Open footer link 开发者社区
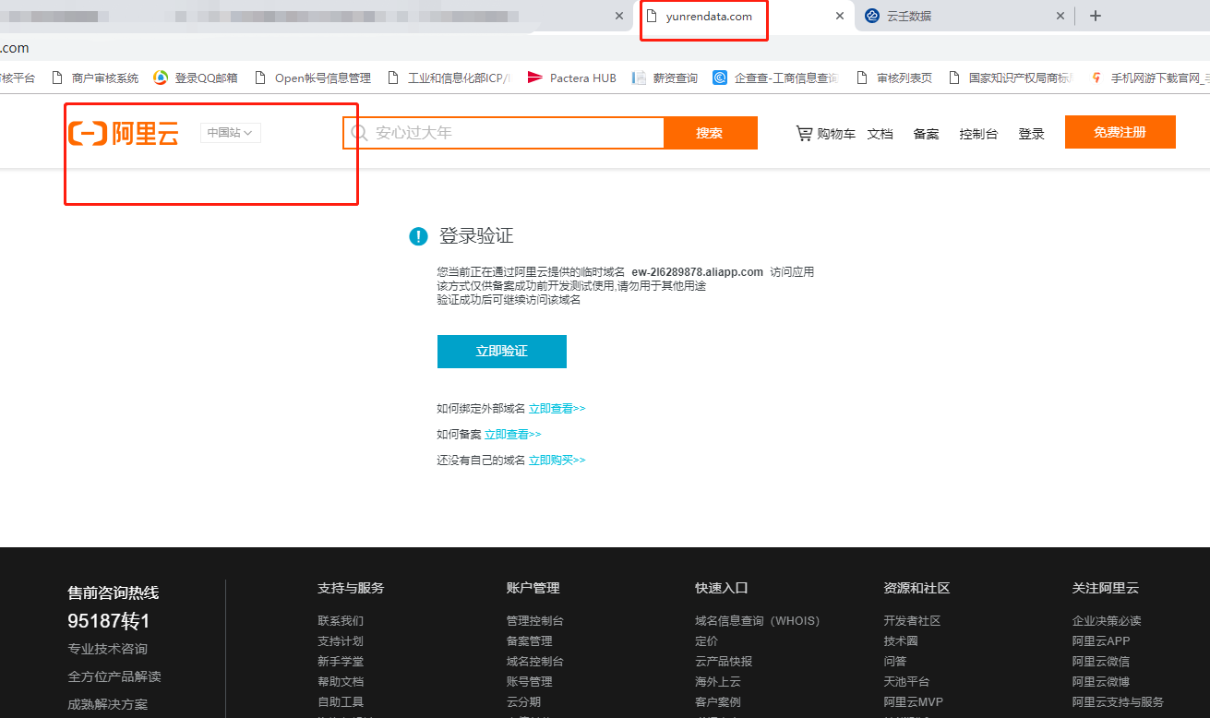 tap(912, 621)
